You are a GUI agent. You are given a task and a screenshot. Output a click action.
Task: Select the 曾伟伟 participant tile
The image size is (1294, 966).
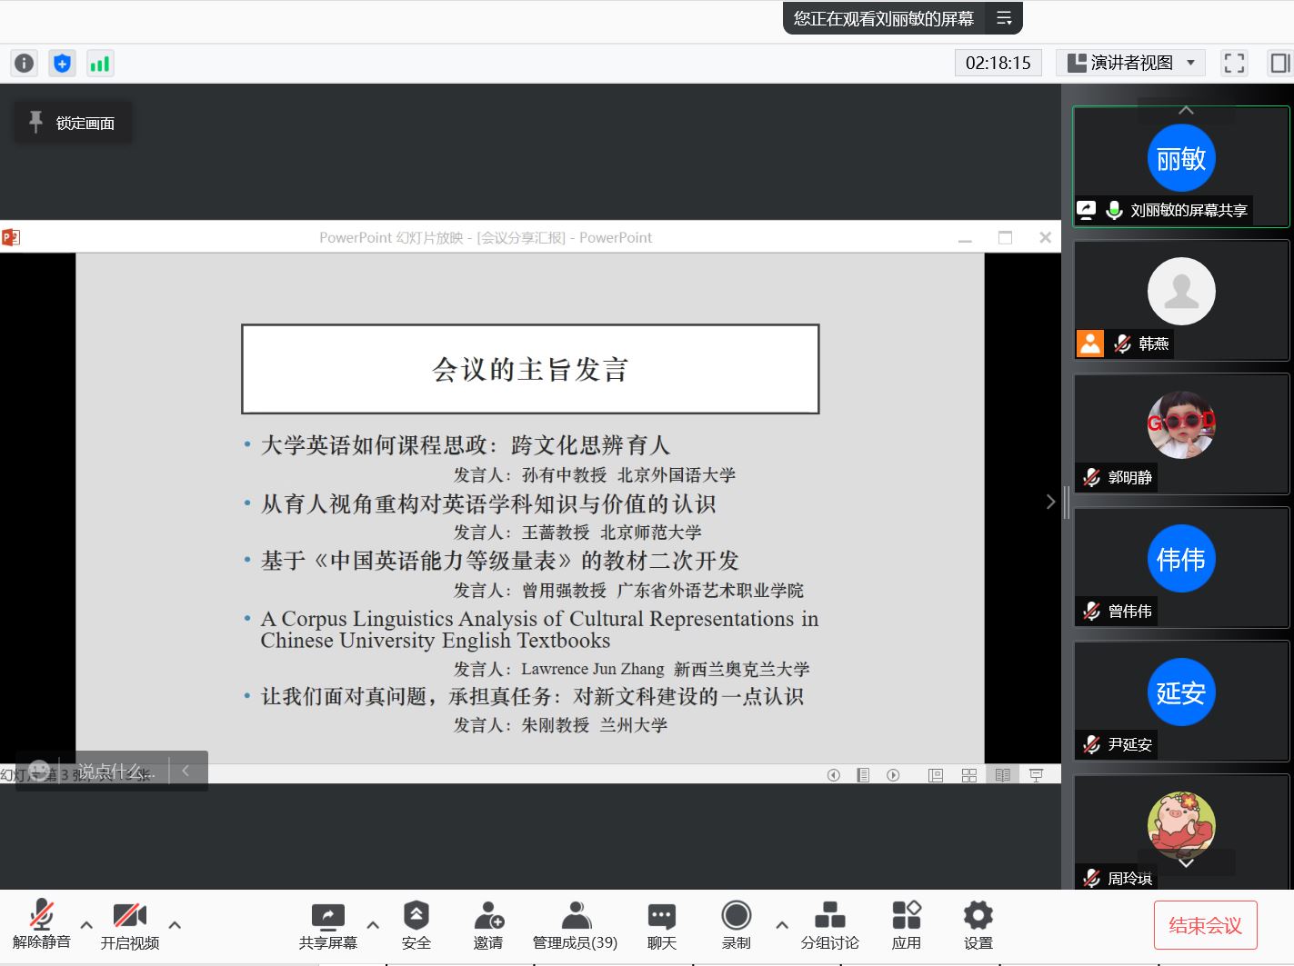(1181, 567)
